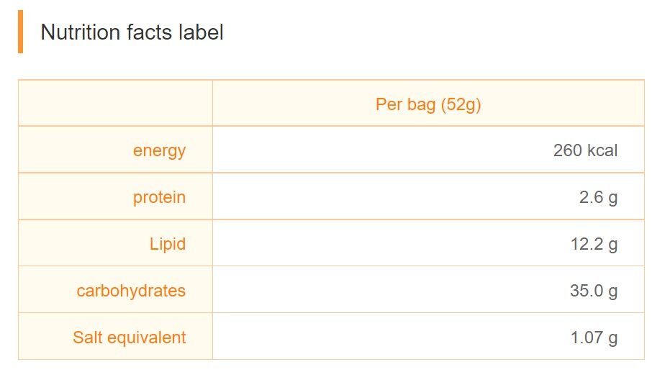Select the "Per bag (52g)" column header
670x385 pixels.
tap(428, 104)
